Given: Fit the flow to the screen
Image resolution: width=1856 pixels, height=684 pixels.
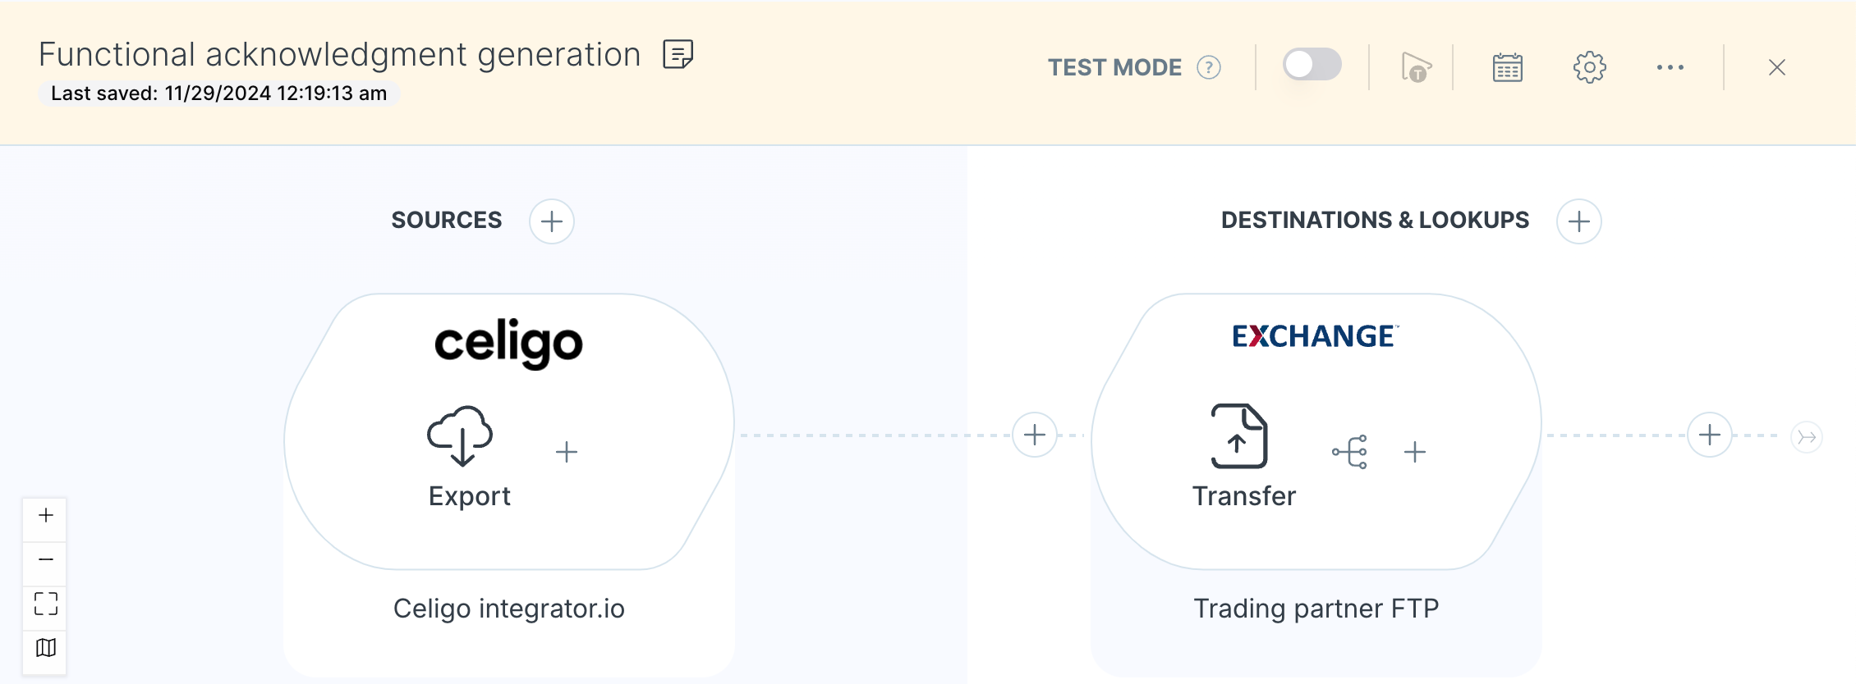Looking at the screenshot, I should [44, 604].
